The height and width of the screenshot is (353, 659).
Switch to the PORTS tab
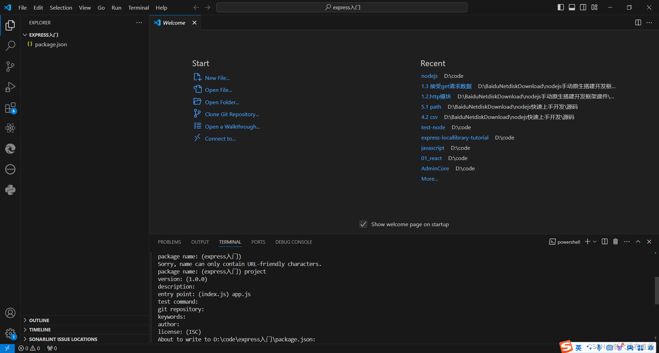(258, 242)
